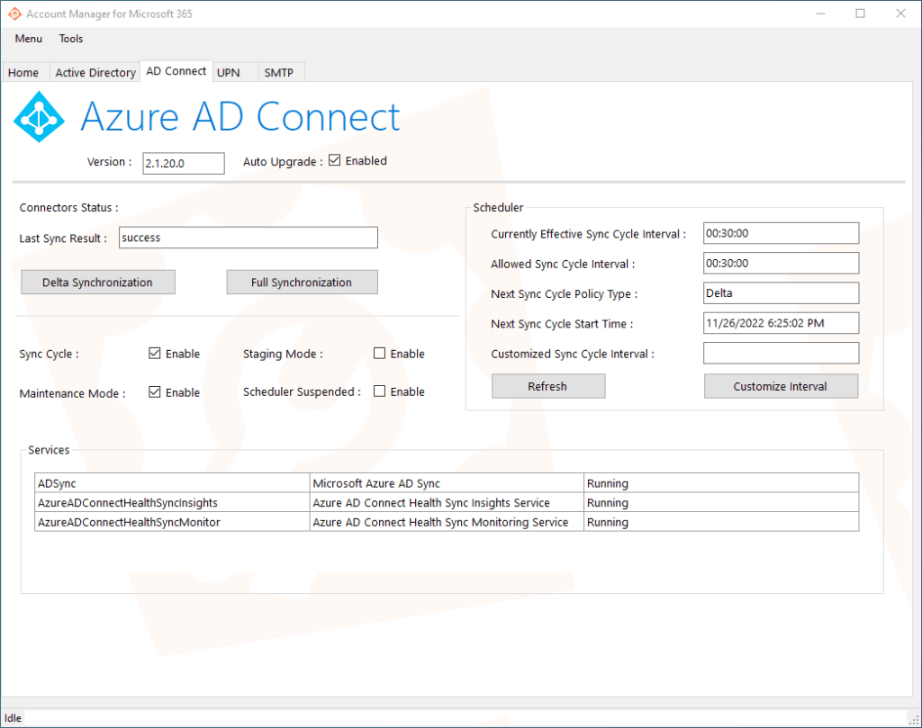Open the Menu menu
The width and height of the screenshot is (922, 728).
click(x=28, y=39)
